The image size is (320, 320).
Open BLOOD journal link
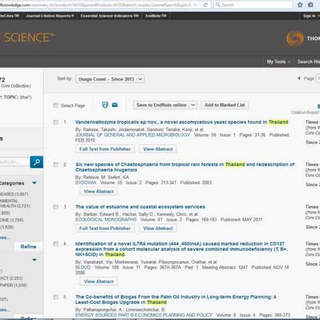tap(83, 268)
